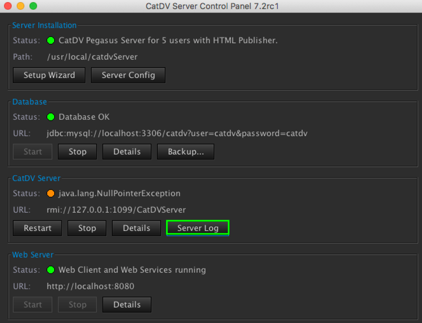Close the window with the red button
Image resolution: width=422 pixels, height=323 pixels.
pos(8,6)
